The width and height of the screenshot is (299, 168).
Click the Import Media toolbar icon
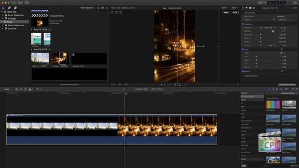14,3
